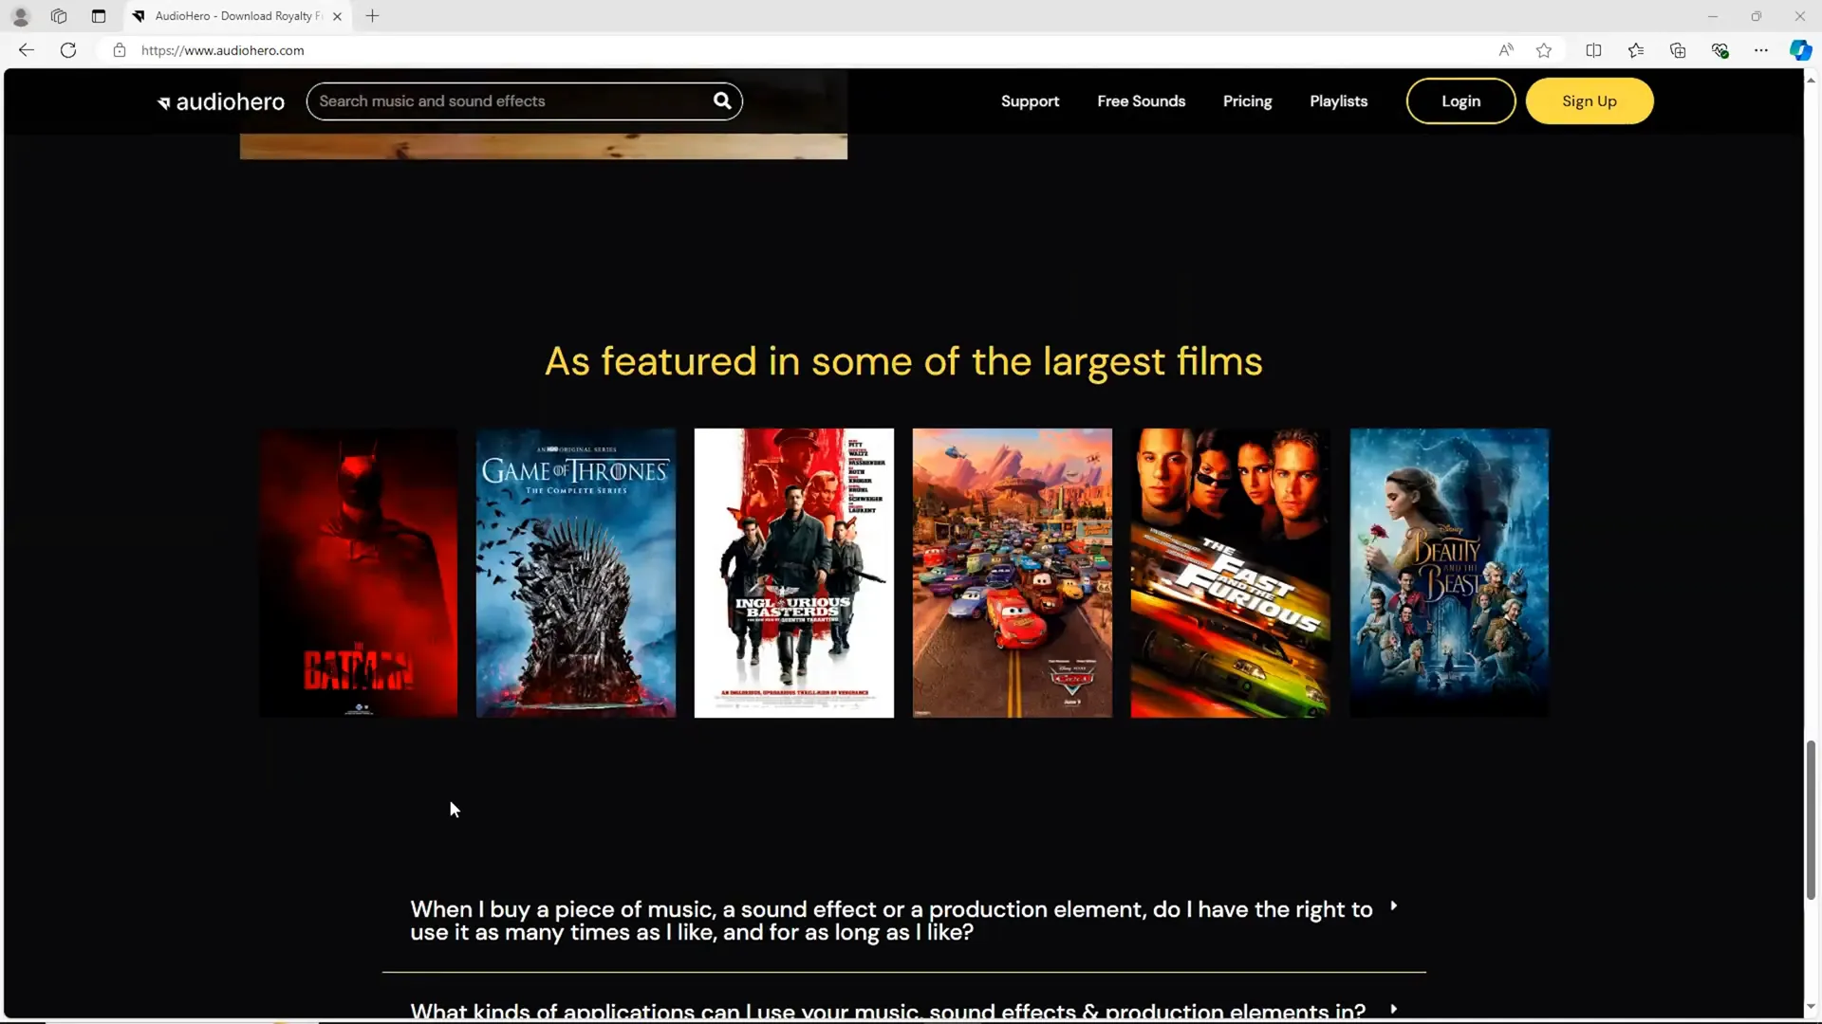
Task: Click the address bar URL
Action: click(x=222, y=50)
